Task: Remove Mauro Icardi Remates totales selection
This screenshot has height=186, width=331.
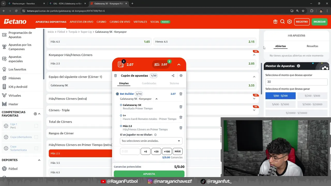Action: (181, 117)
